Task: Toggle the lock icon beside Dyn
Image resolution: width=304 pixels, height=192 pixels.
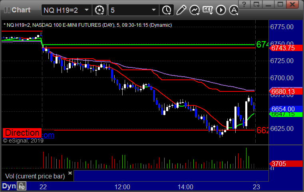Action: (22, 186)
